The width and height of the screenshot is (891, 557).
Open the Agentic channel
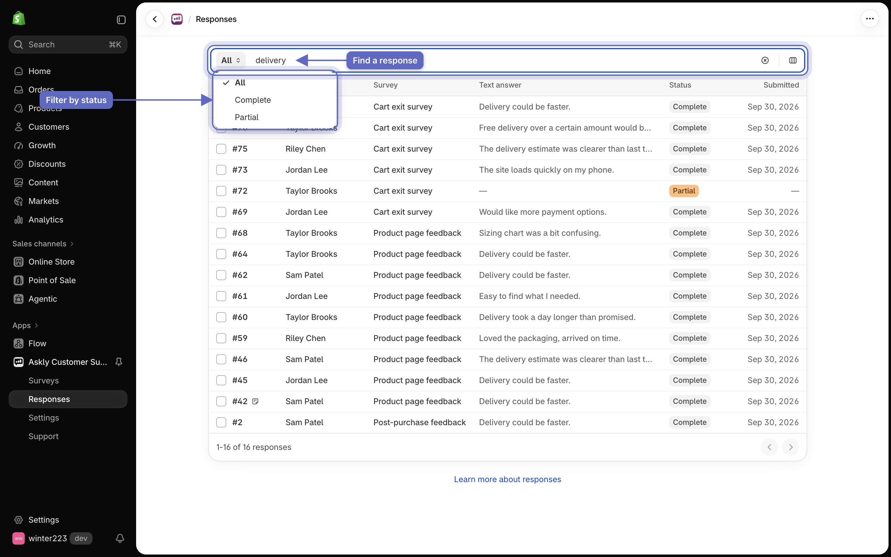point(68,299)
